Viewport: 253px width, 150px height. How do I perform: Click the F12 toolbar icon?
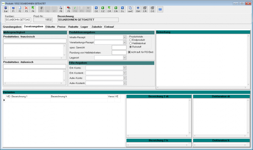click(x=88, y=9)
